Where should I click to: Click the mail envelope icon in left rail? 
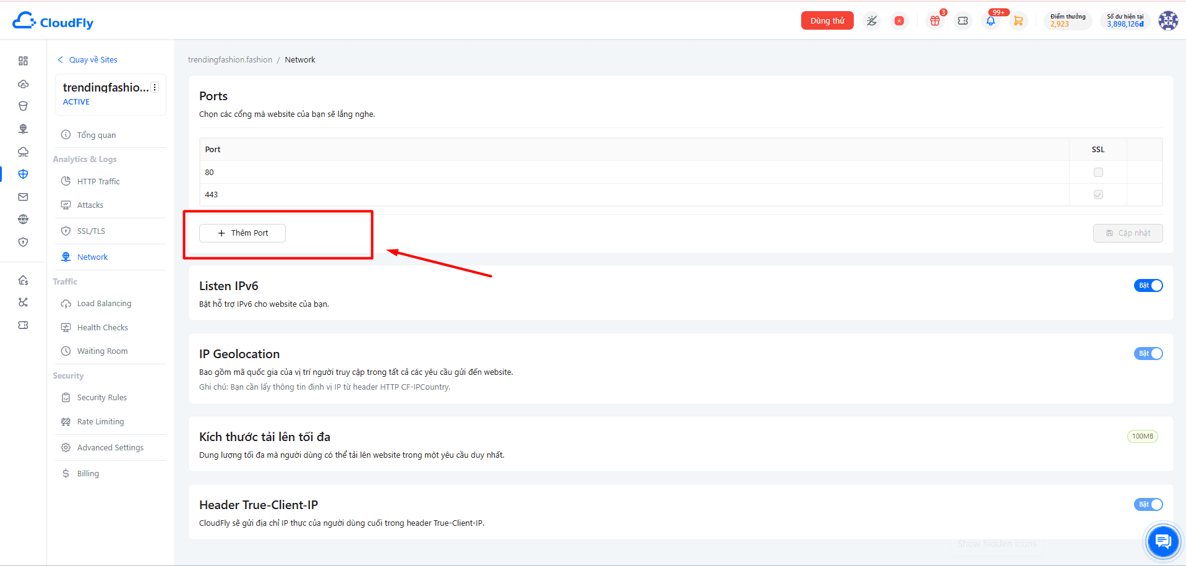tap(23, 197)
